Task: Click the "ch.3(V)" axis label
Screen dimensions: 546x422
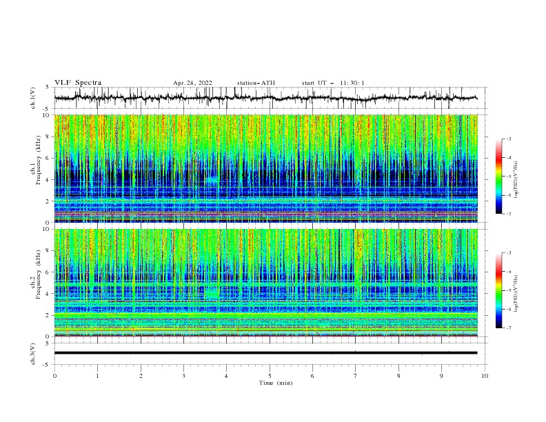Action: click(33, 354)
